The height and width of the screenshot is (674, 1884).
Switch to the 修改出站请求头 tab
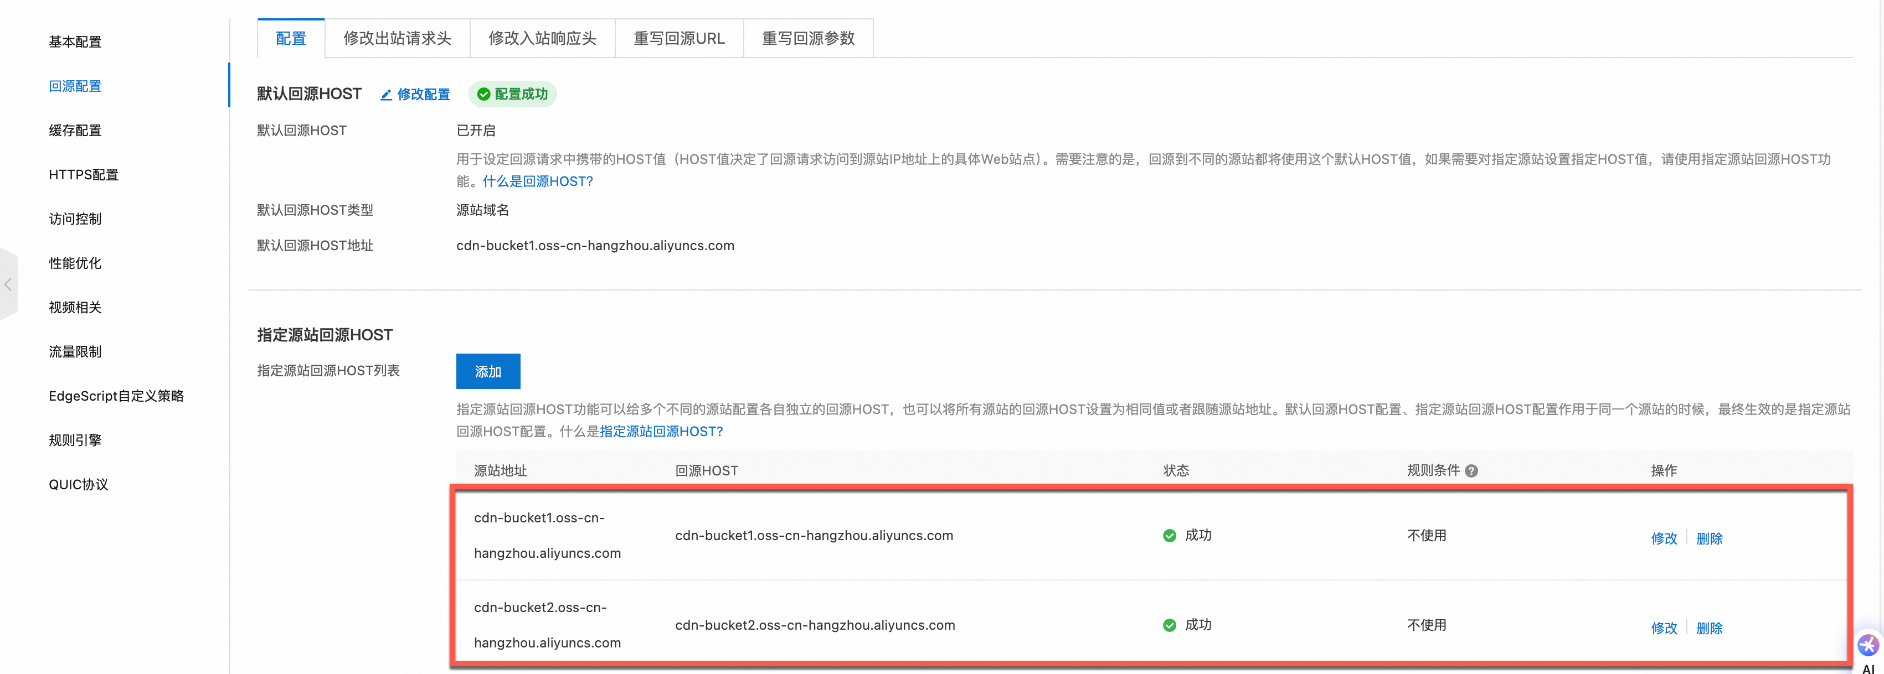coord(397,39)
